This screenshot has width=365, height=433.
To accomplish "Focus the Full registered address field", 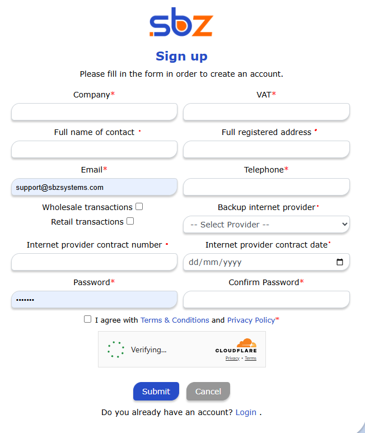I will pyautogui.click(x=266, y=150).
